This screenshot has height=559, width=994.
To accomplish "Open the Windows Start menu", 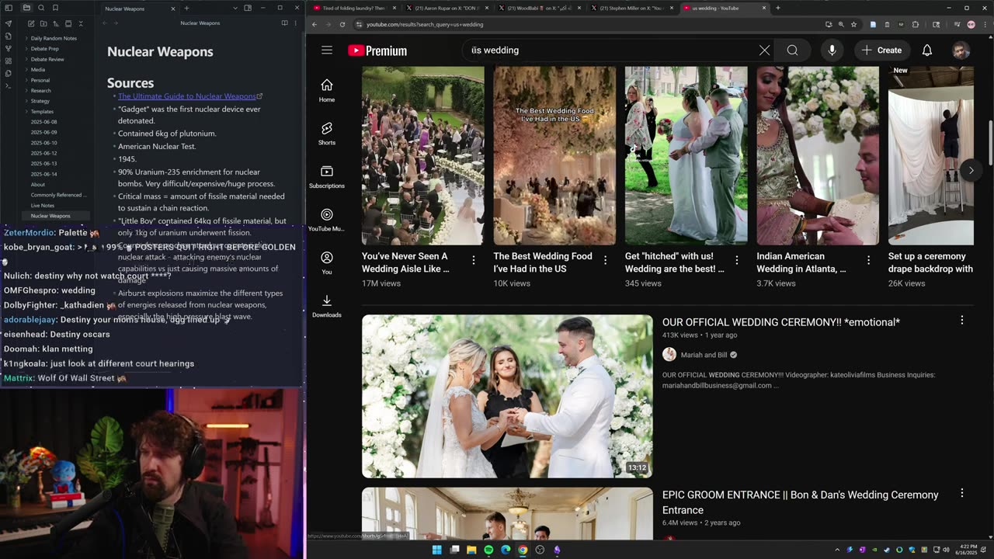I will click(x=437, y=550).
